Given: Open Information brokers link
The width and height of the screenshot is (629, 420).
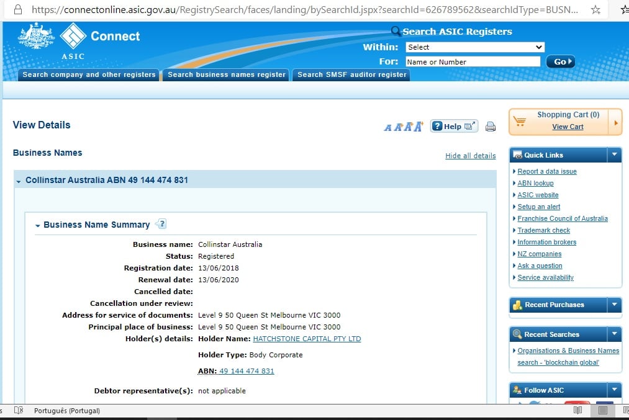Looking at the screenshot, I should 547,242.
